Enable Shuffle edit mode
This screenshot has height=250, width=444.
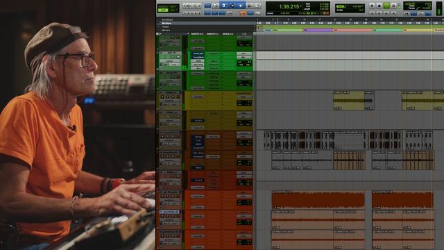163,6
